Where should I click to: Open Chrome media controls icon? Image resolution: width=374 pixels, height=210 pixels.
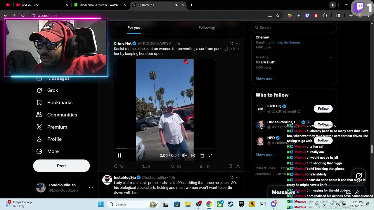point(351,15)
